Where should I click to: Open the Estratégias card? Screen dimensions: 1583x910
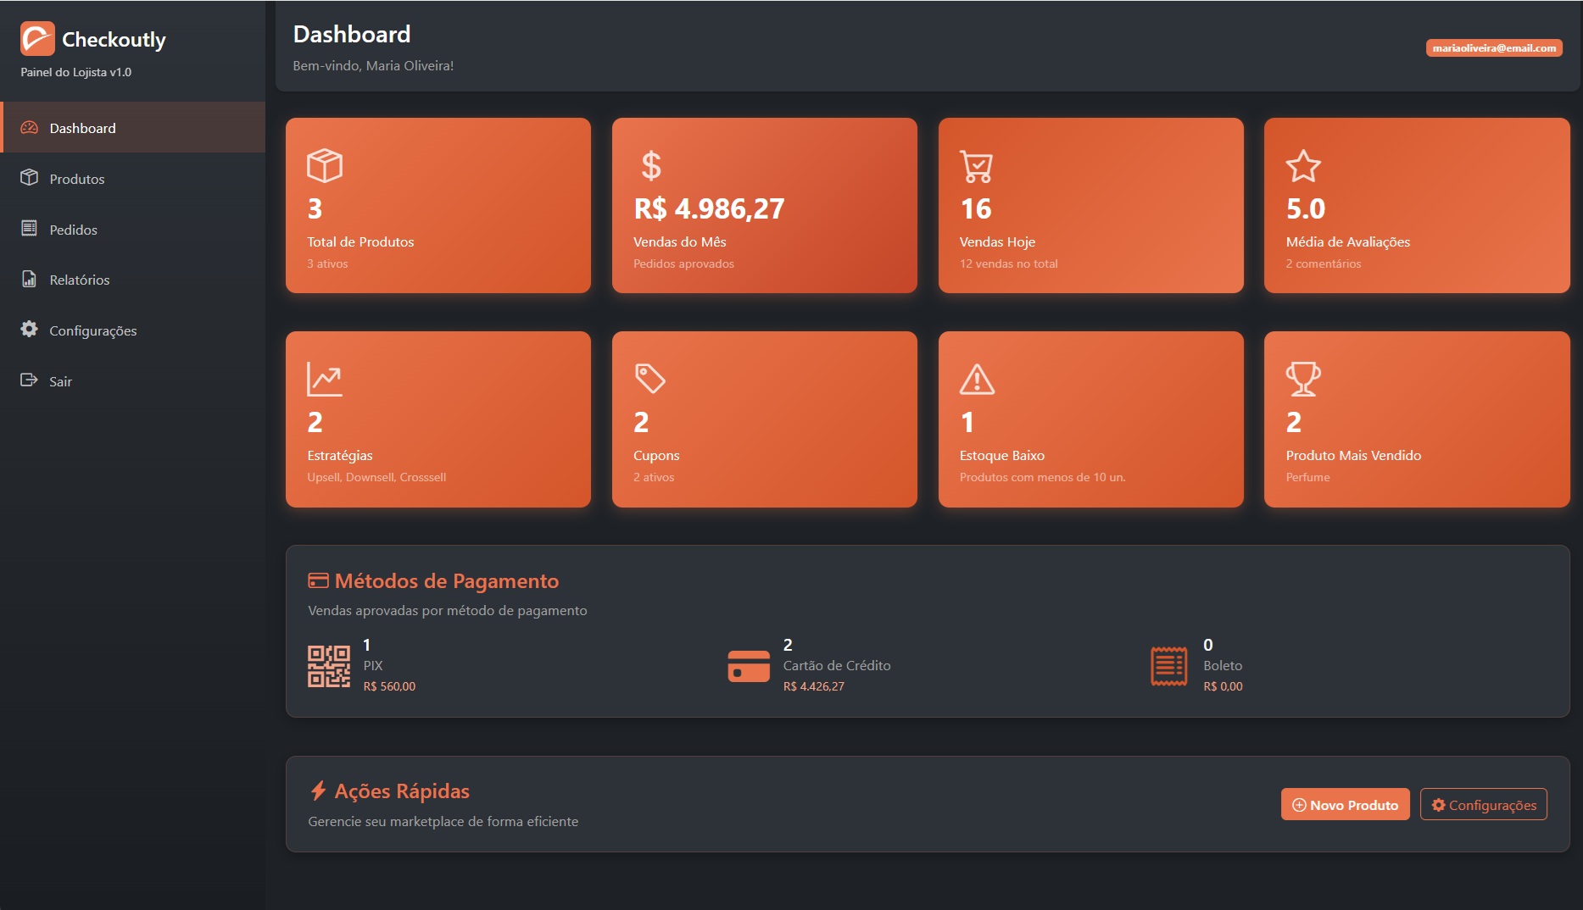[x=438, y=419]
